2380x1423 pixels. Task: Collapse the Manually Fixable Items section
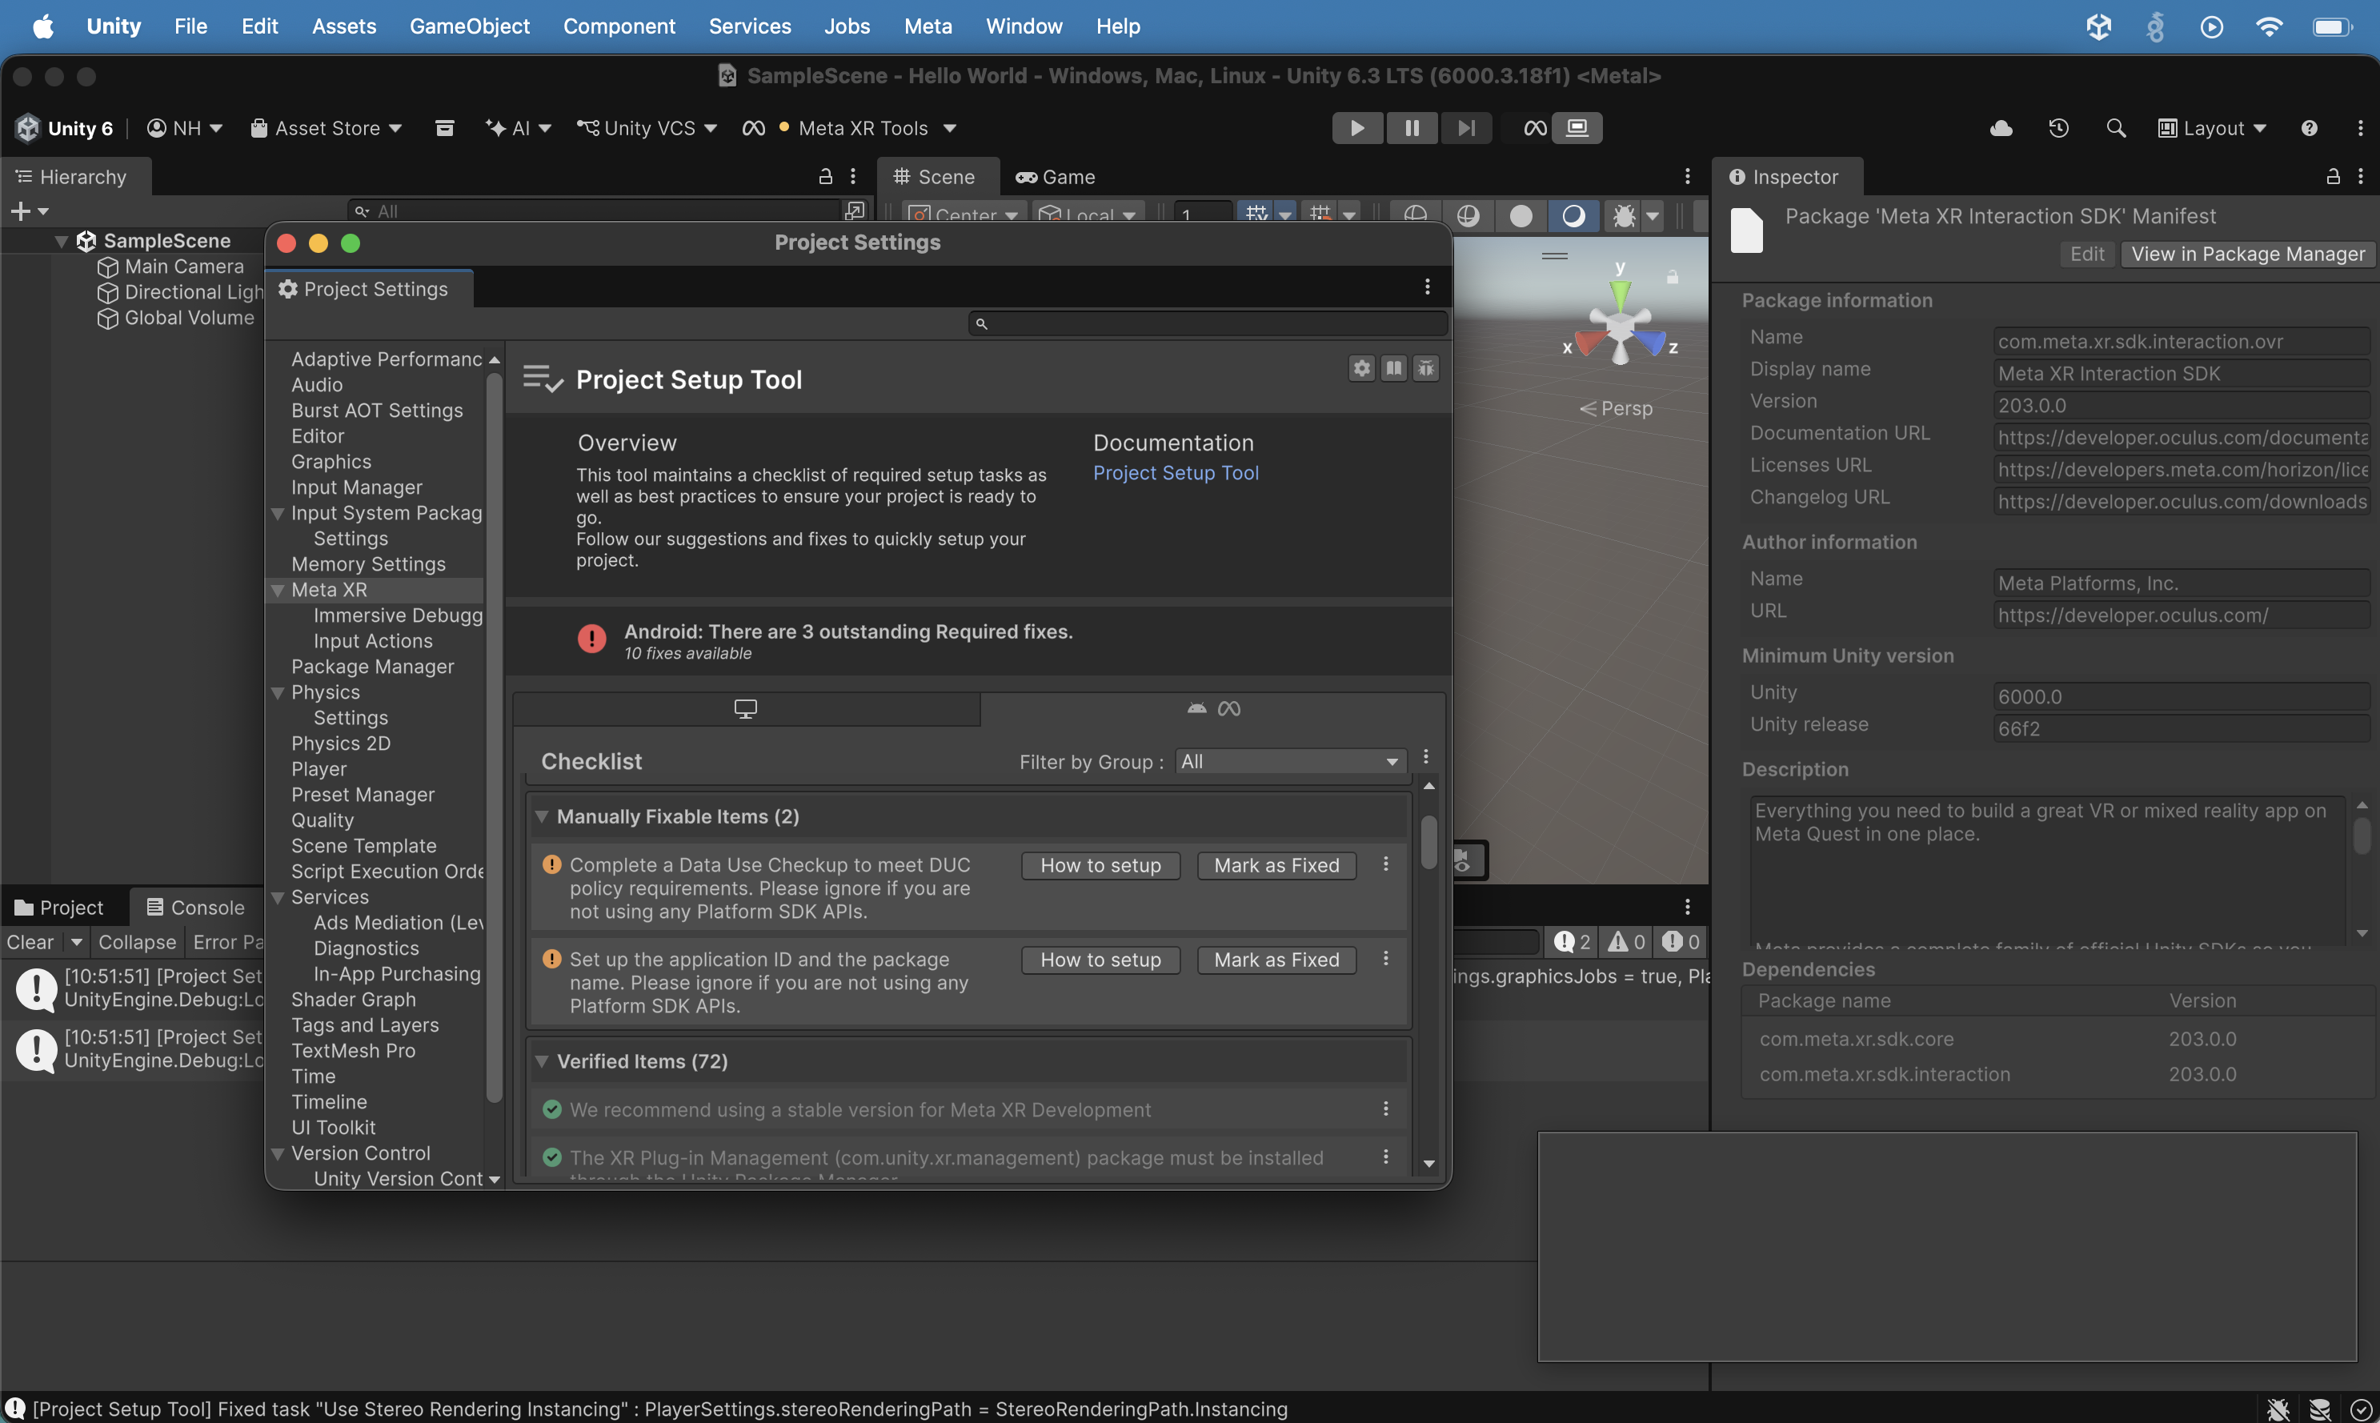[543, 816]
